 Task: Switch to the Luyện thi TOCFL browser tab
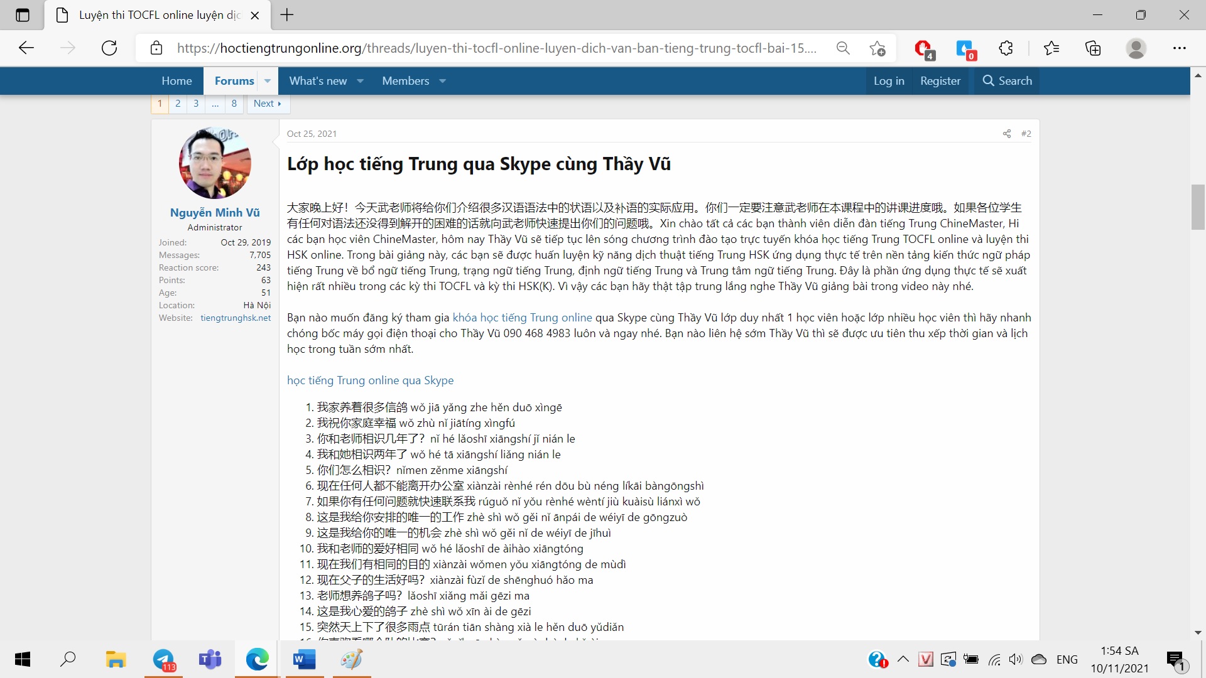[151, 15]
